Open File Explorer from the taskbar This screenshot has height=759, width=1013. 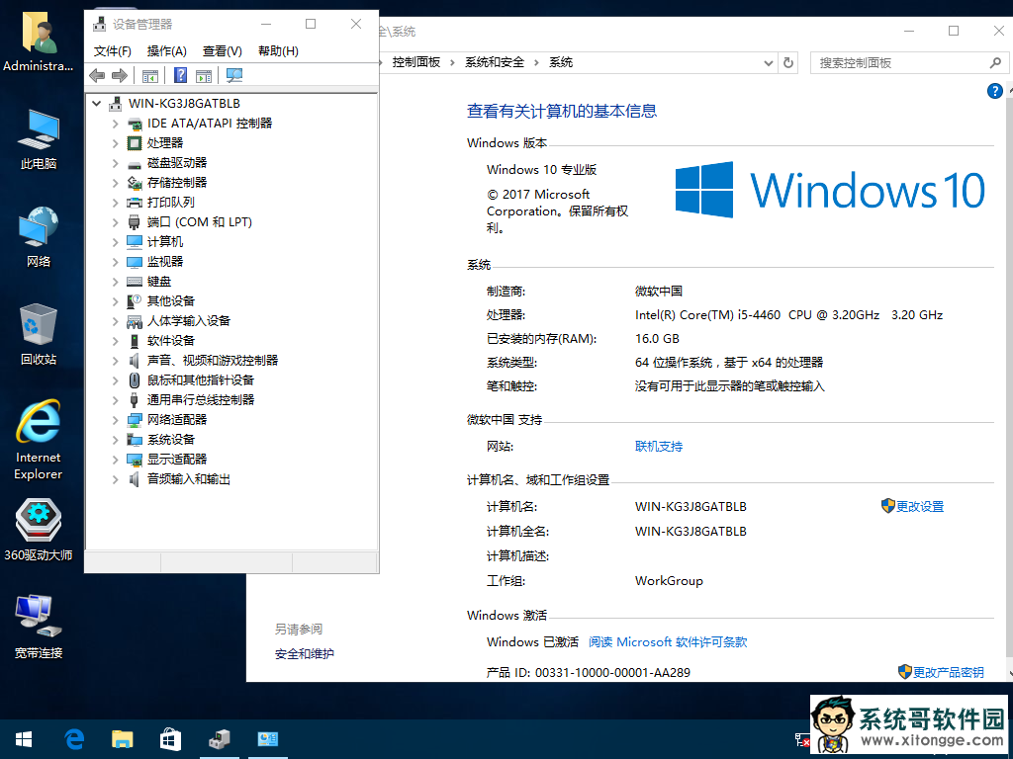tap(122, 739)
